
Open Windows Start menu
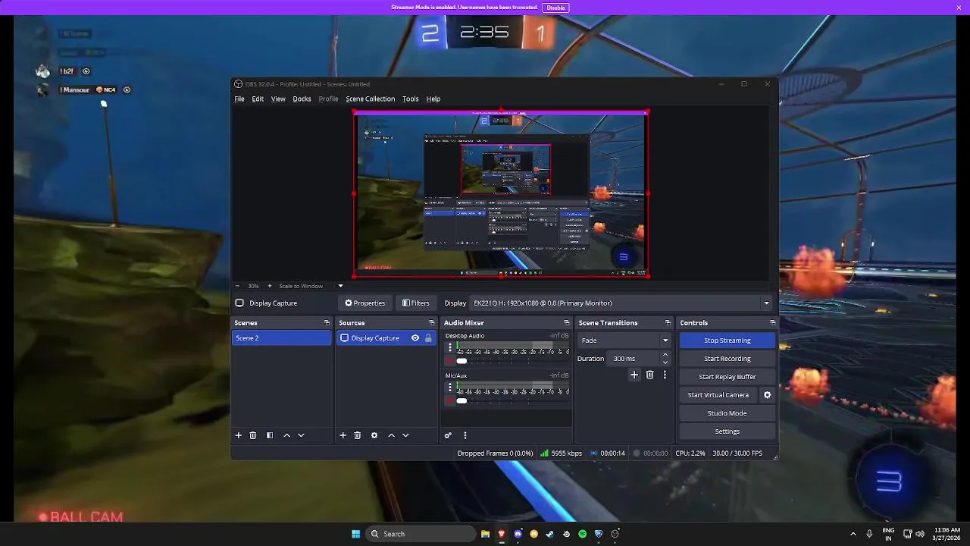click(x=355, y=534)
